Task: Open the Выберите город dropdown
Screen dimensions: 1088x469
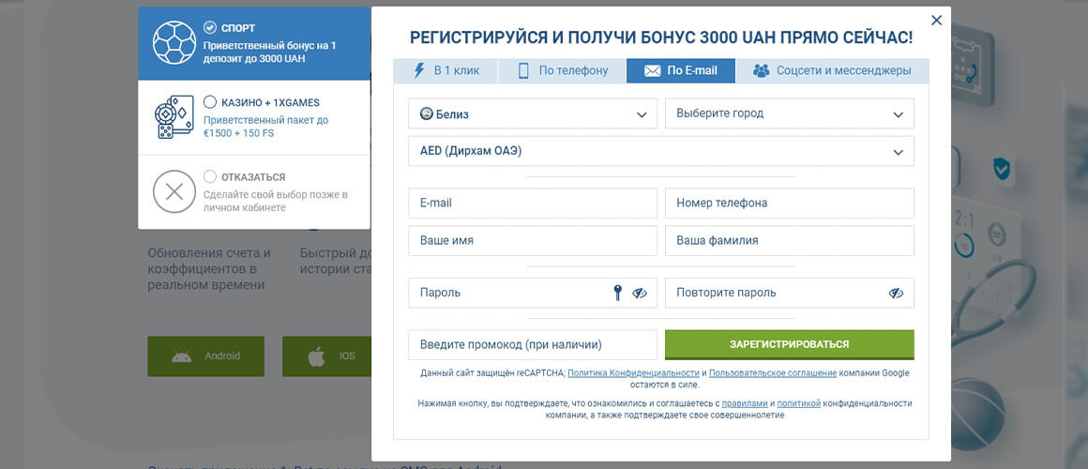Action: pyautogui.click(x=790, y=113)
